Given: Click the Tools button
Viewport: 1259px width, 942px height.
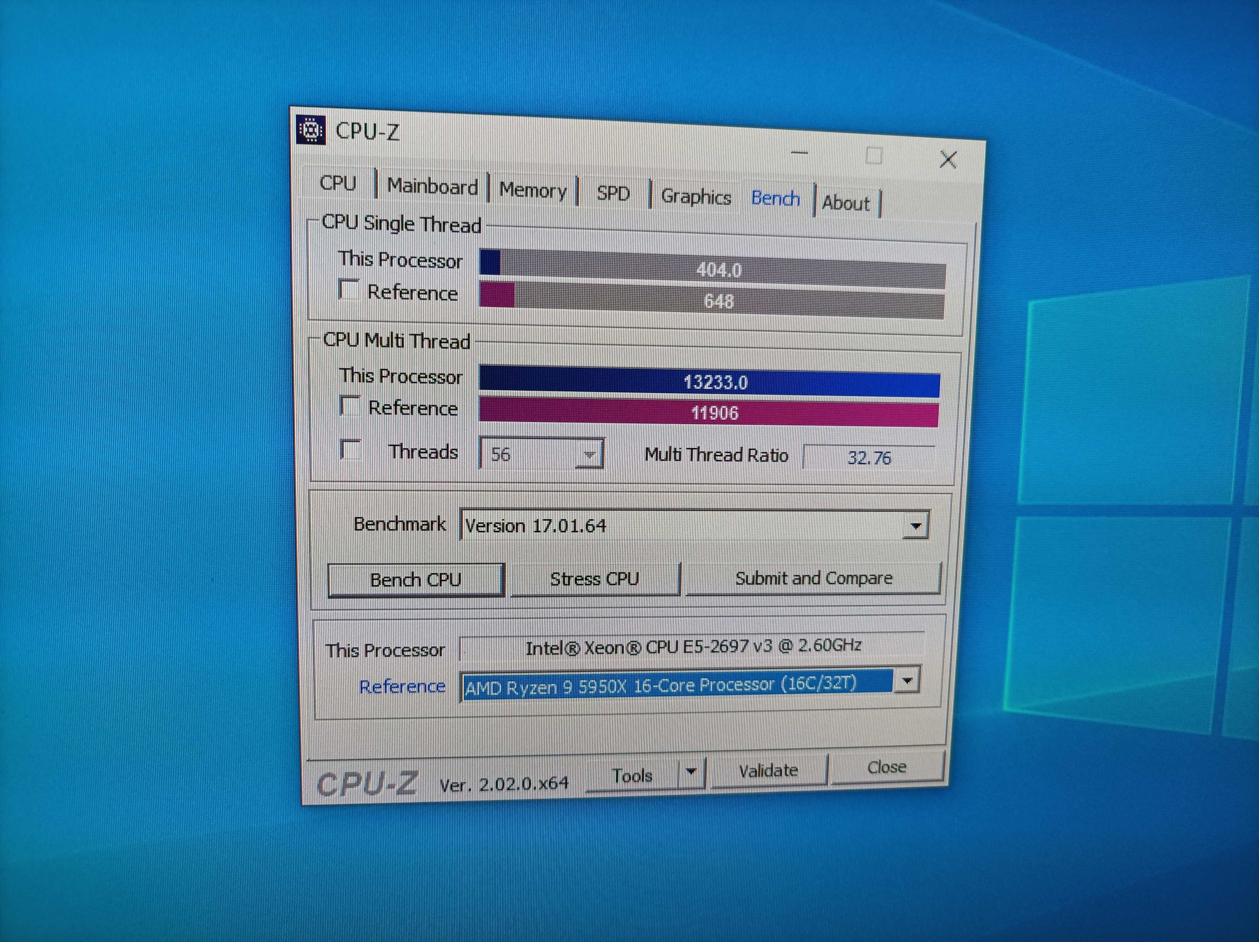Looking at the screenshot, I should coord(632,775).
